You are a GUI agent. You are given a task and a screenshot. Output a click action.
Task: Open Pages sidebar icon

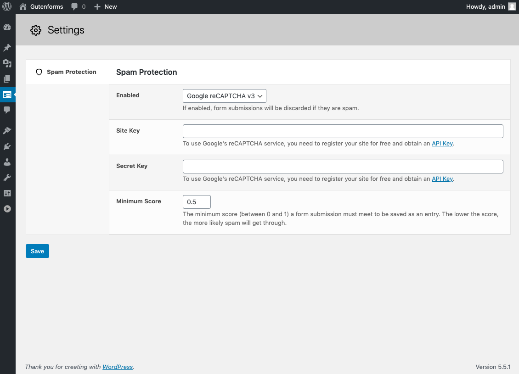click(x=7, y=79)
